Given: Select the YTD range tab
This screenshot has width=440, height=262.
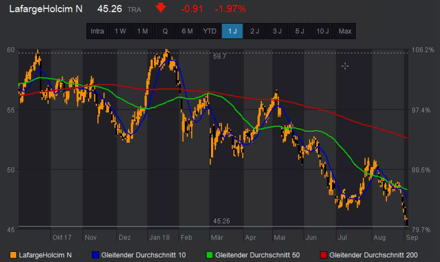Looking at the screenshot, I should tap(210, 31).
